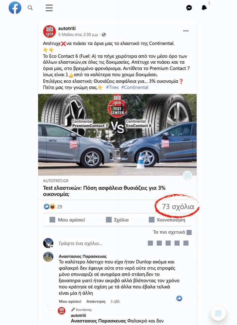Click the like reaction icon next to 29
Viewport: 237px width, 325px height.
pyautogui.click(x=46, y=206)
